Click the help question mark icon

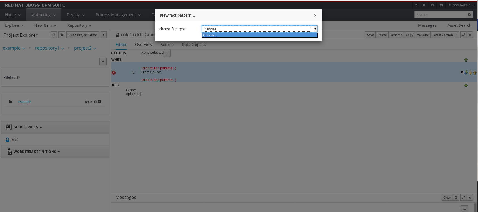tap(416, 5)
